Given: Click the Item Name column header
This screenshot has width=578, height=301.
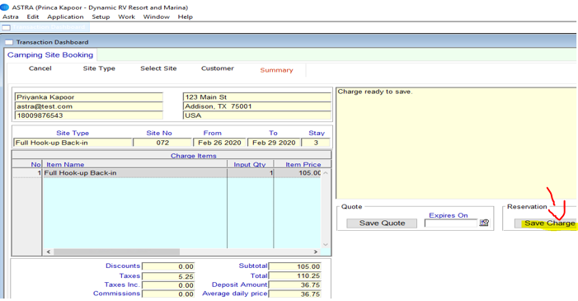Looking at the screenshot, I should (x=135, y=164).
